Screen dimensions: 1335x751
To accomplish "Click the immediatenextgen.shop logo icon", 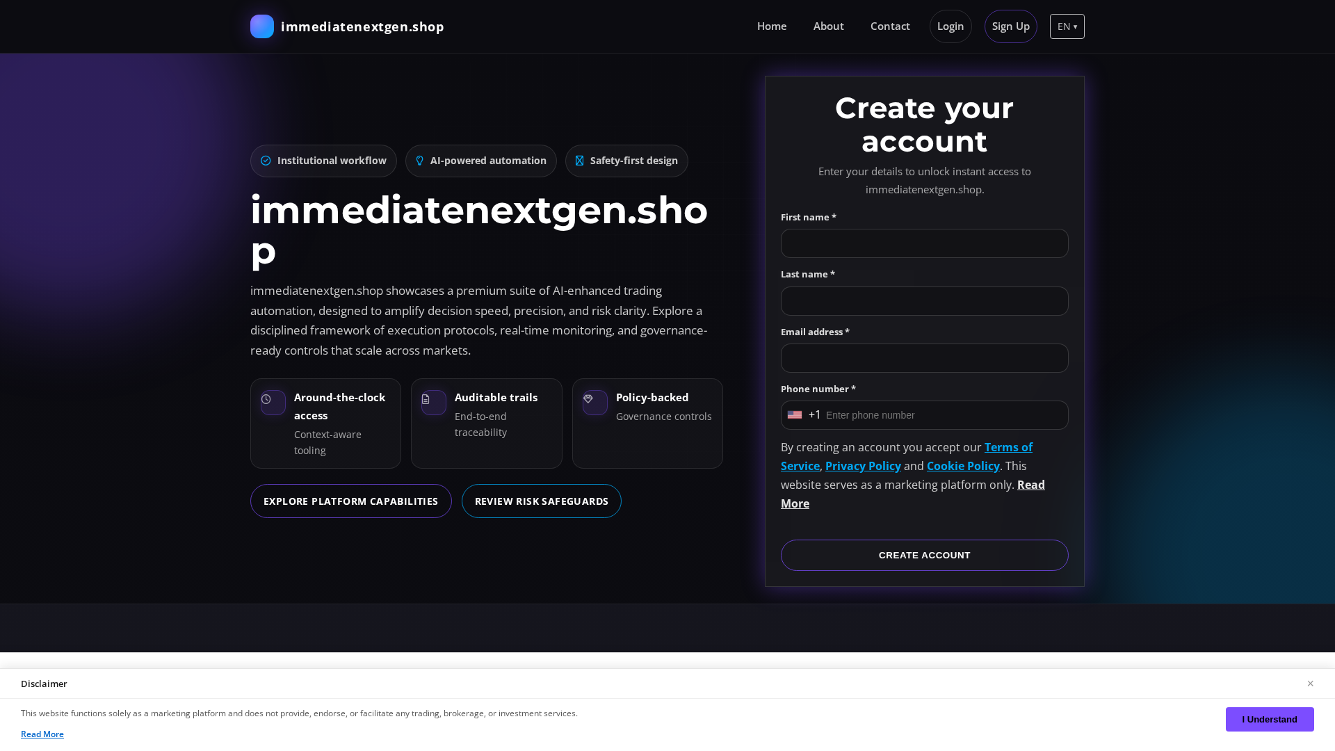I will [x=262, y=26].
